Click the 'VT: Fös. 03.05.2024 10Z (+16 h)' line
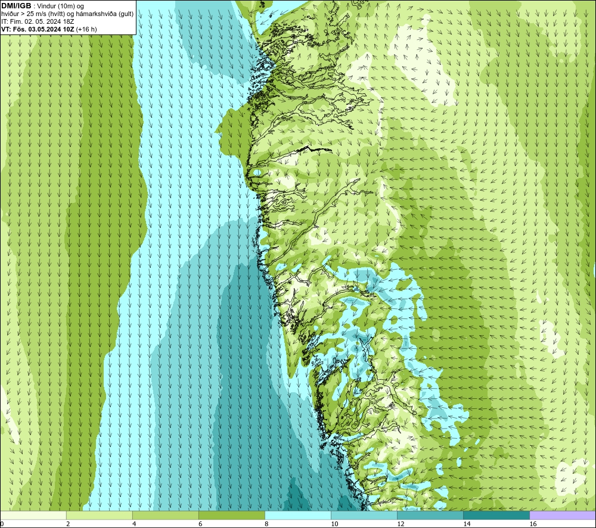 coord(49,29)
